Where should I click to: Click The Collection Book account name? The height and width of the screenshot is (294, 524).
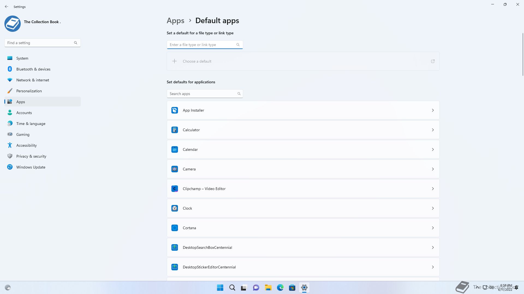pyautogui.click(x=42, y=22)
